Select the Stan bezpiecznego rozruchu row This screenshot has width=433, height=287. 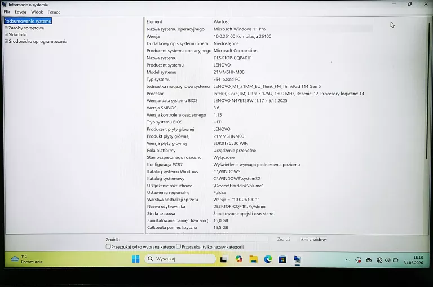click(259, 157)
